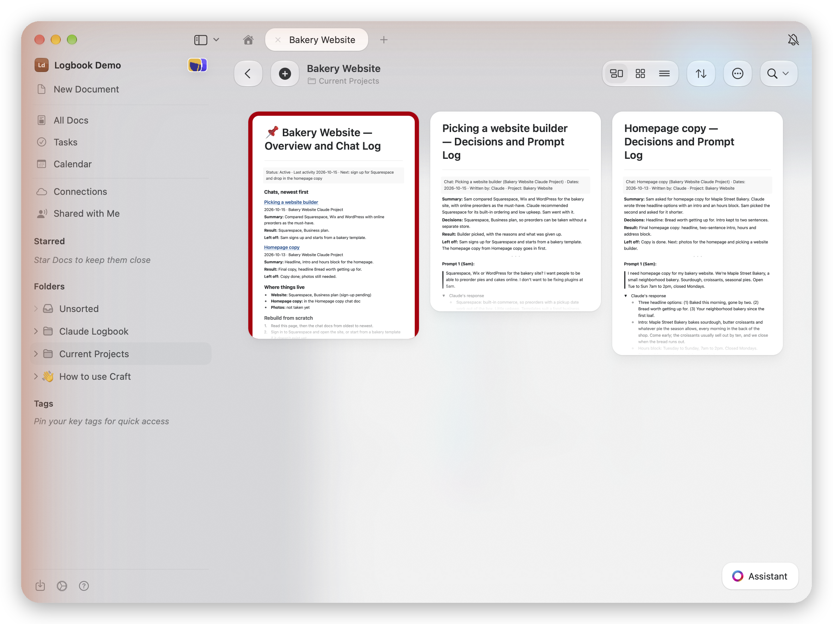Switch to grid view

tap(640, 73)
